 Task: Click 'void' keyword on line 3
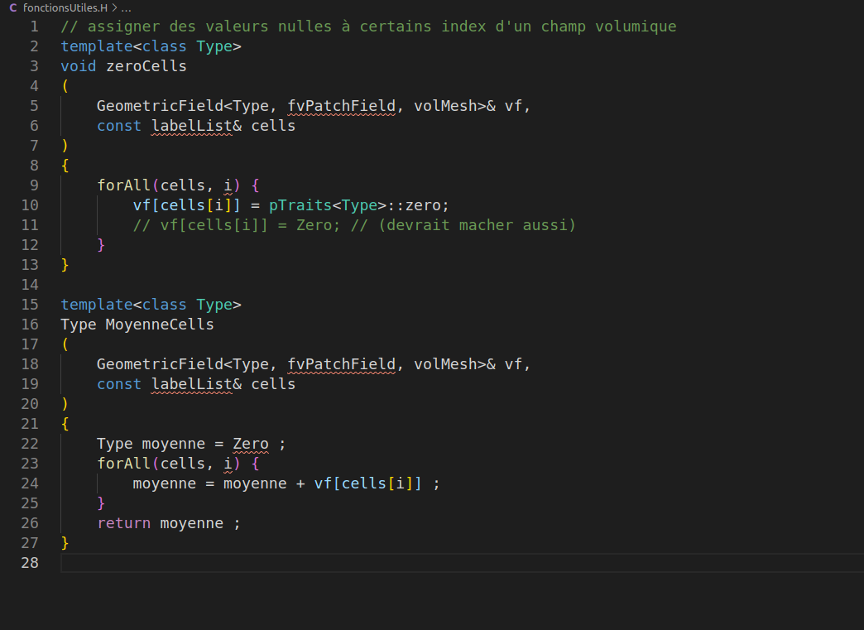(79, 66)
